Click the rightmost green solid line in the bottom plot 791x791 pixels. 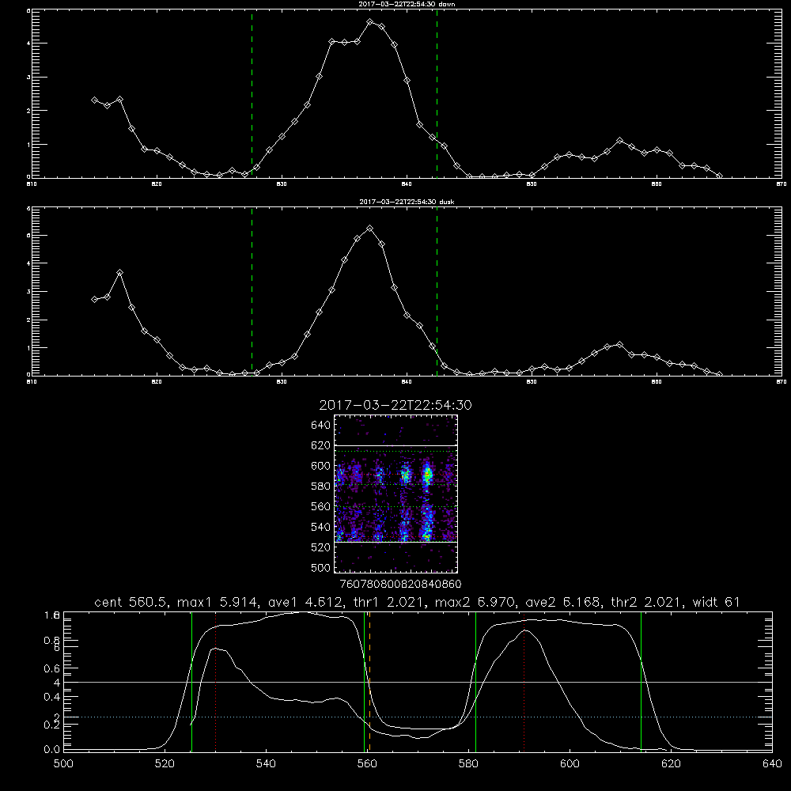pyautogui.click(x=642, y=682)
